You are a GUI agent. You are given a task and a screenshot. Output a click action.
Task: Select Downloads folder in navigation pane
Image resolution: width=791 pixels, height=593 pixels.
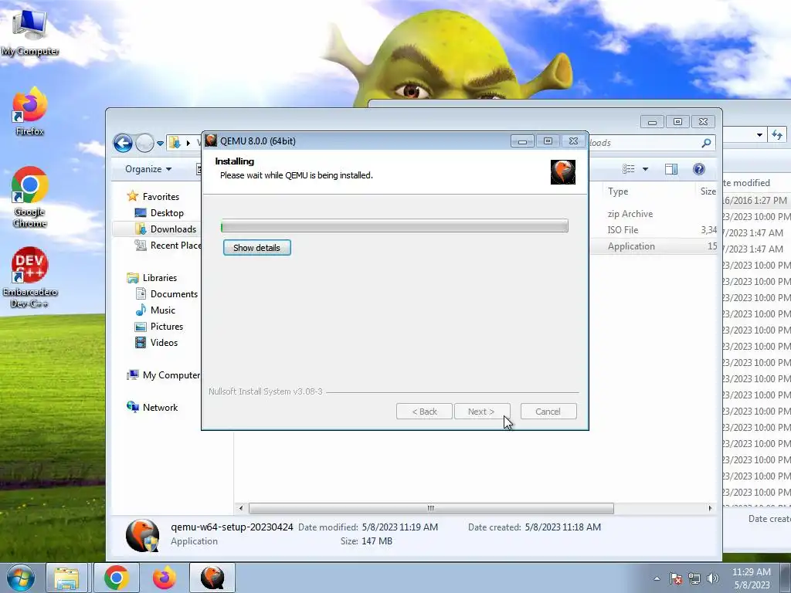click(x=165, y=229)
